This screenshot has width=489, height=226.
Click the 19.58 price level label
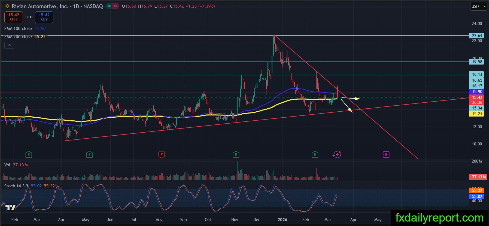click(x=477, y=62)
